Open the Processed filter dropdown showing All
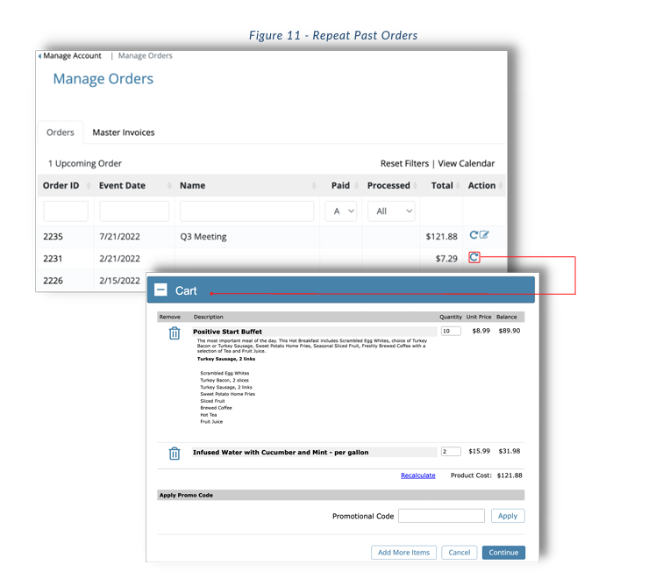The height and width of the screenshot is (579, 670). tap(391, 211)
